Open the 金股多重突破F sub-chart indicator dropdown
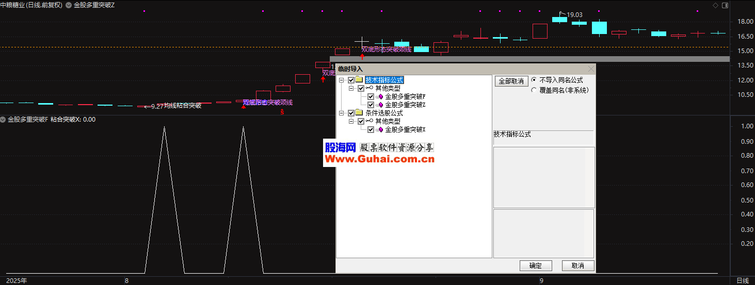This screenshot has height=285, width=755. click(x=3, y=120)
